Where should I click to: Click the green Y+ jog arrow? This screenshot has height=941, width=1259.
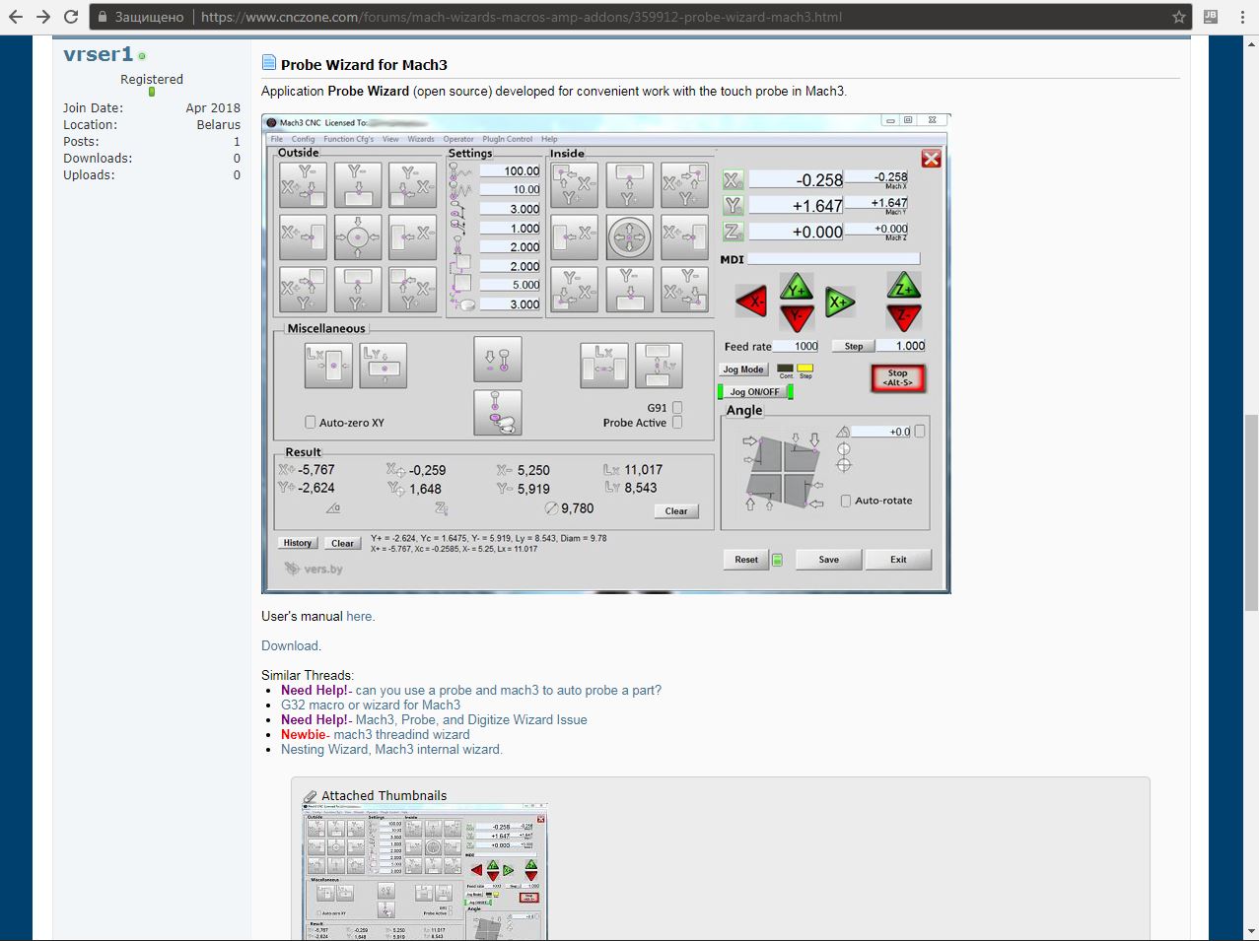click(x=797, y=287)
